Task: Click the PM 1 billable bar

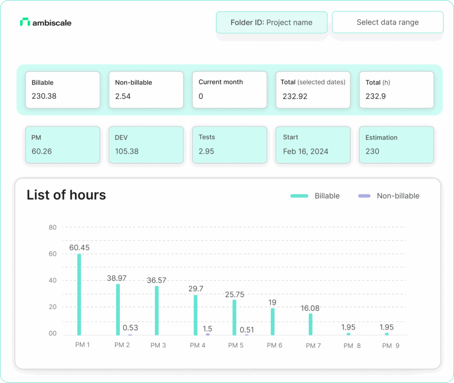Action: click(x=79, y=295)
